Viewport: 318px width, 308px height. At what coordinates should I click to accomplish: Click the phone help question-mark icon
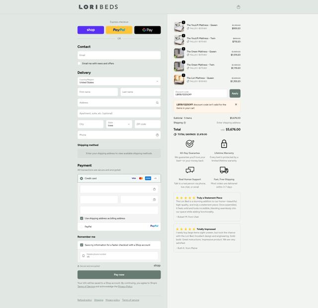(x=157, y=135)
